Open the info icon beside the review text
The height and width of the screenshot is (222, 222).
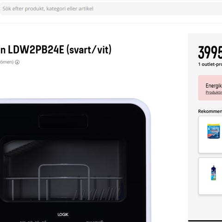coord(17,62)
